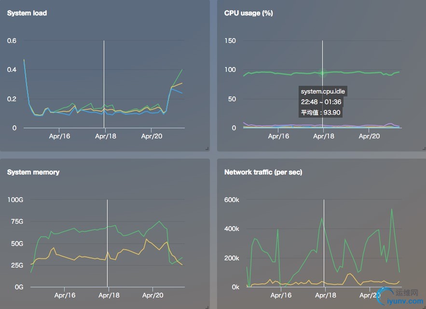Click the 150 axis label in CPU usage
Image resolution: width=426 pixels, height=309 pixels.
pyautogui.click(x=230, y=40)
